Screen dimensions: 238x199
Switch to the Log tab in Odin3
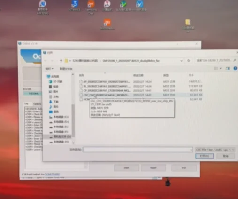[x=26, y=103]
